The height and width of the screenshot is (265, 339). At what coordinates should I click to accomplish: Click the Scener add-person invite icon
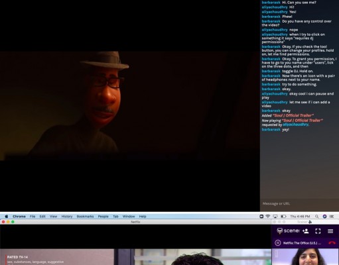pos(306,231)
